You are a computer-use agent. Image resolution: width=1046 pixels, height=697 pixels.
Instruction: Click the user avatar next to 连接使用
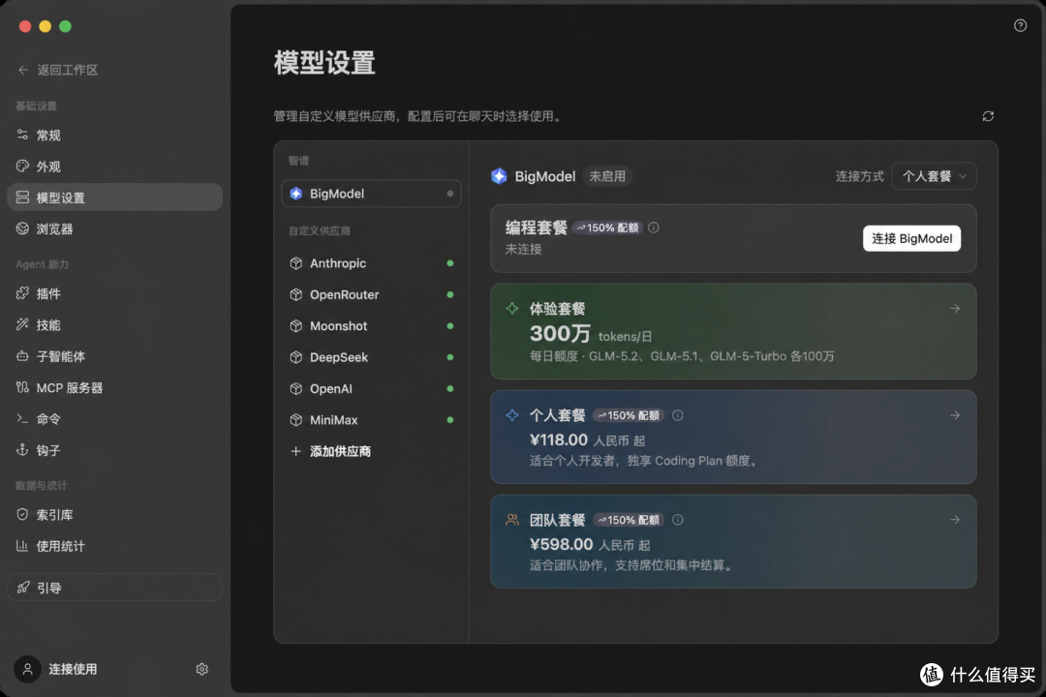pos(27,669)
